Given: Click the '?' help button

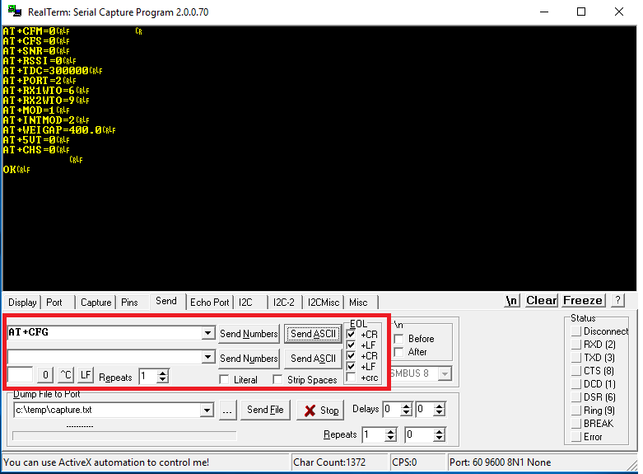Looking at the screenshot, I should tap(617, 301).
